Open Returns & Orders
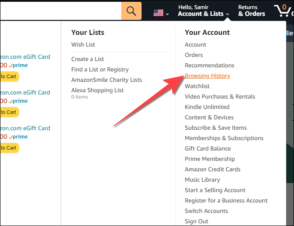 click(x=251, y=10)
